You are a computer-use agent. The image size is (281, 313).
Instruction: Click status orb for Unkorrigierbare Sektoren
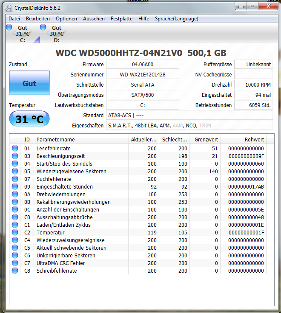15,255
